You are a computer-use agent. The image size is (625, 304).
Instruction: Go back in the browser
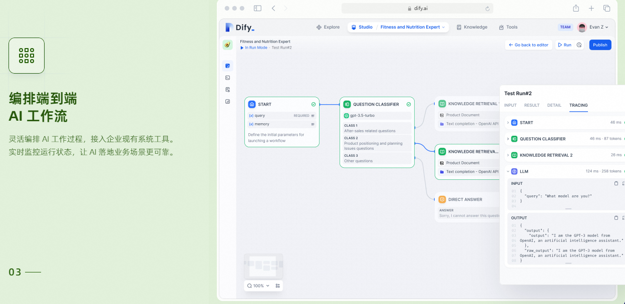tap(273, 9)
